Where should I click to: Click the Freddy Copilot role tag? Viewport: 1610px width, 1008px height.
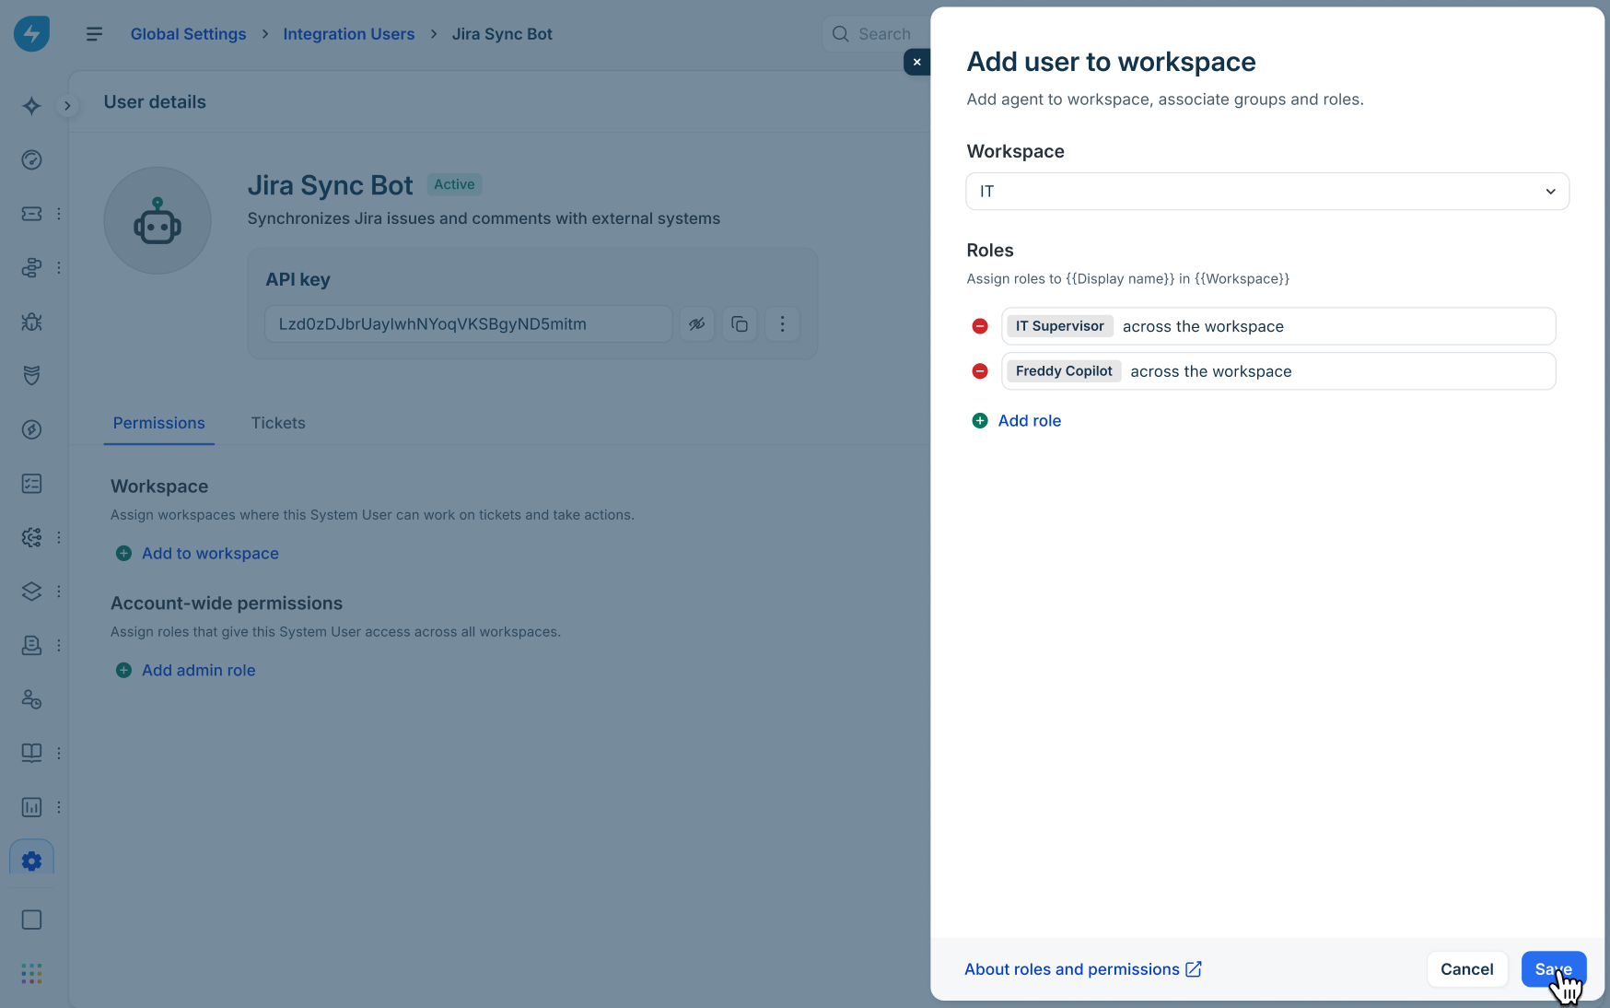click(1064, 371)
